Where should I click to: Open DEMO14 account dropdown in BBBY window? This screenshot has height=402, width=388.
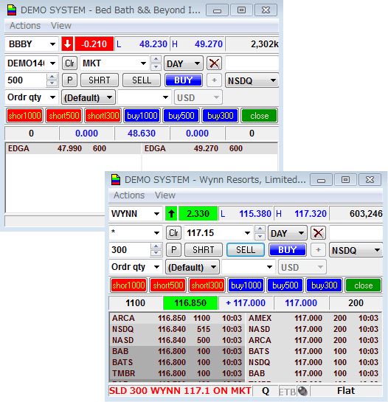52,63
